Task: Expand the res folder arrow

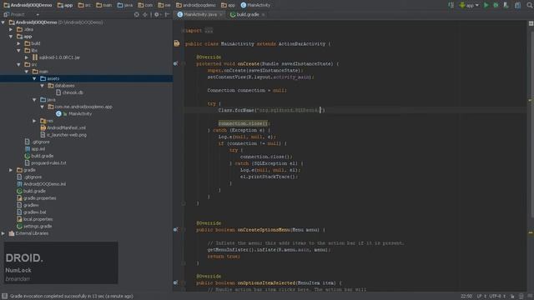Action: [35, 121]
